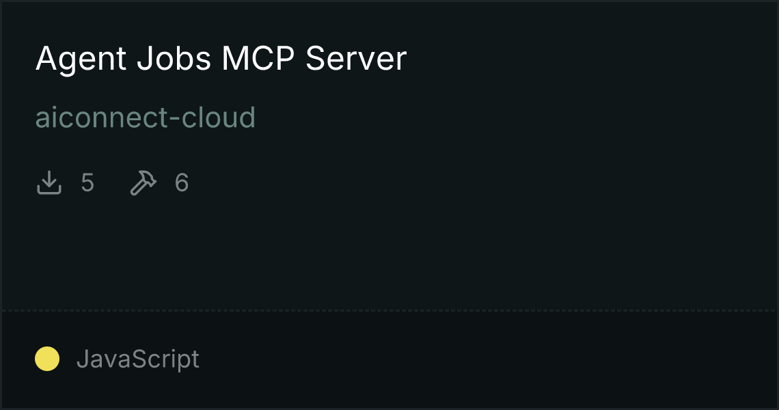Image resolution: width=779 pixels, height=410 pixels.
Task: Click the word "Server" in the title
Action: [356, 59]
